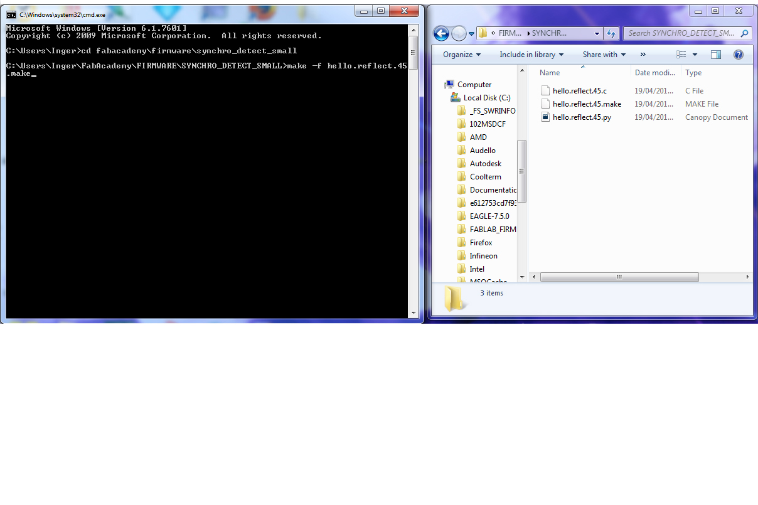Sort files by Date modified column
The width and height of the screenshot is (758, 505).
pyautogui.click(x=654, y=73)
